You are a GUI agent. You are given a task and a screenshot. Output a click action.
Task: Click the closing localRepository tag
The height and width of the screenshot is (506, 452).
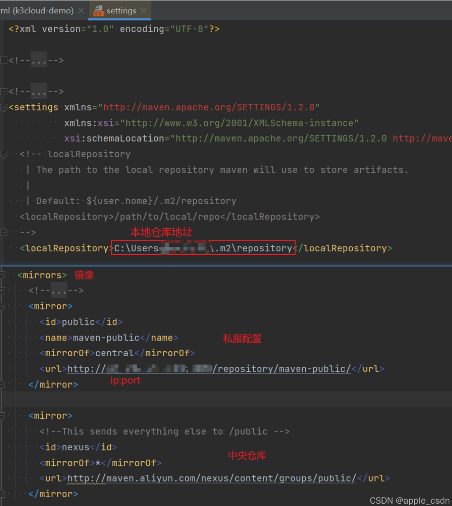[343, 248]
